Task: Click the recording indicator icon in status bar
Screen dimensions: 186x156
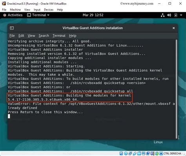Action: (148, 153)
